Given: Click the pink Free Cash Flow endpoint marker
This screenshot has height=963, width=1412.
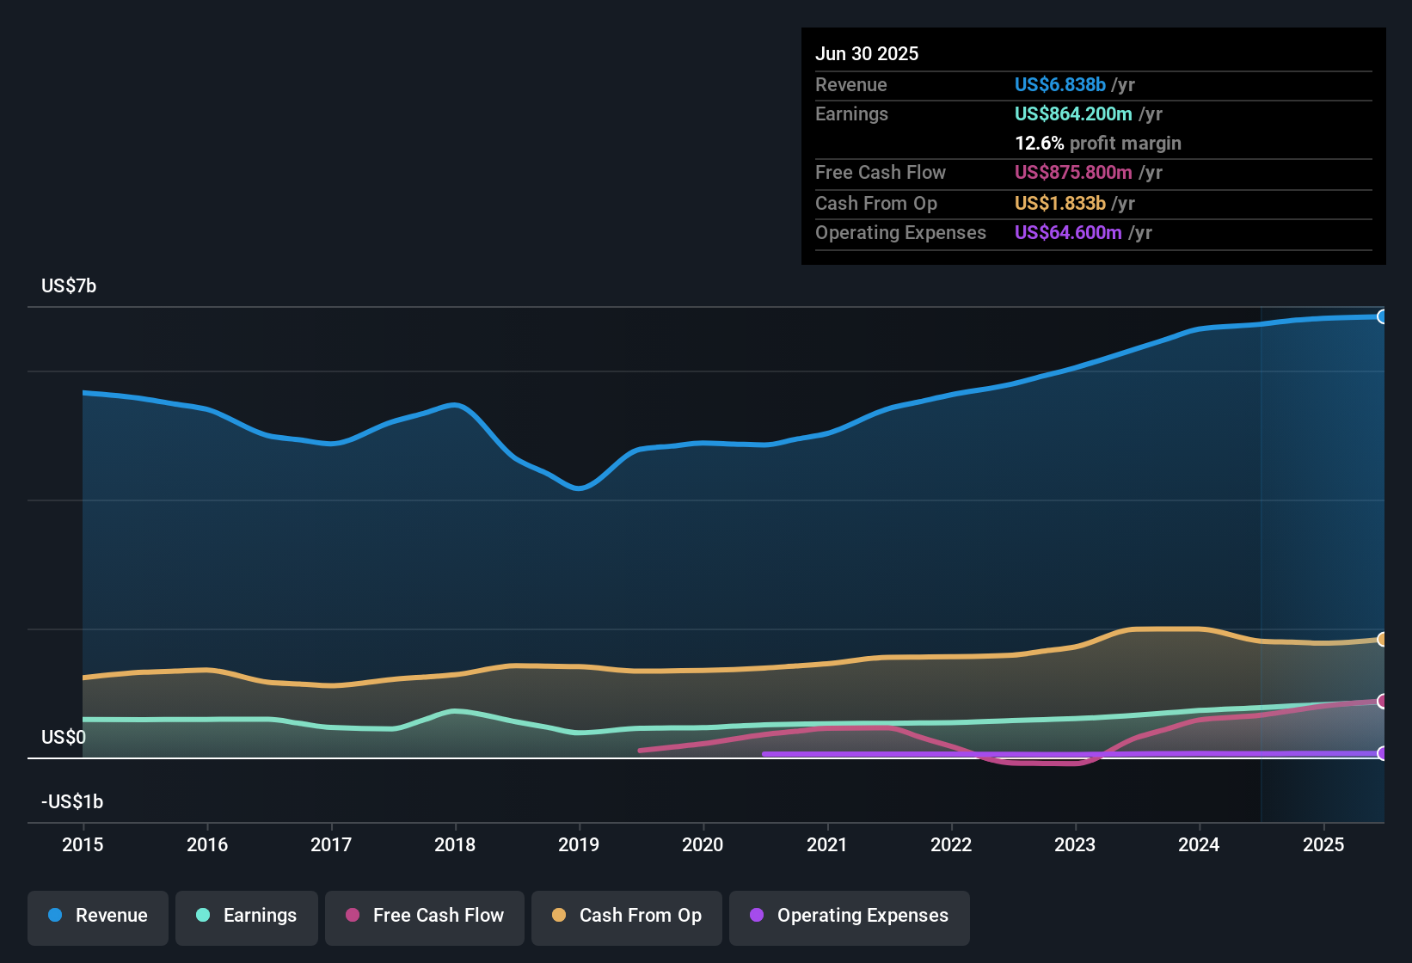Looking at the screenshot, I should coord(1382,701).
